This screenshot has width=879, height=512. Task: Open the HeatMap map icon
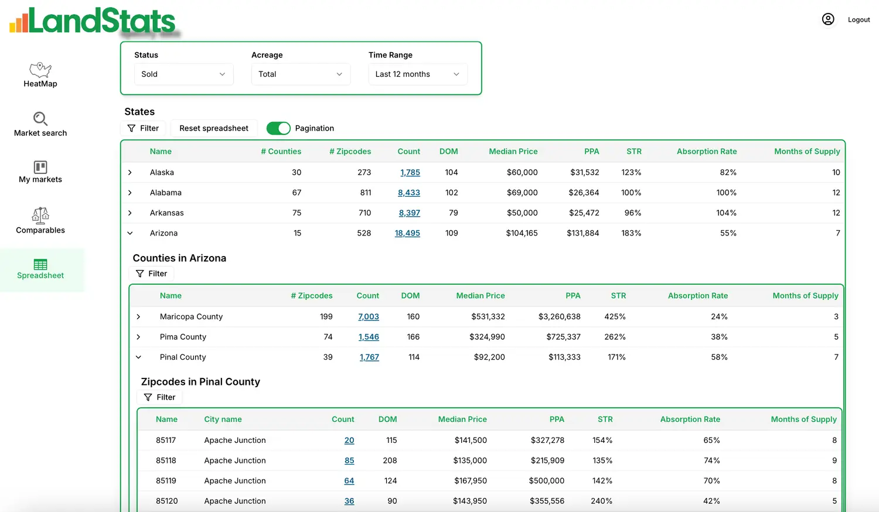coord(40,70)
